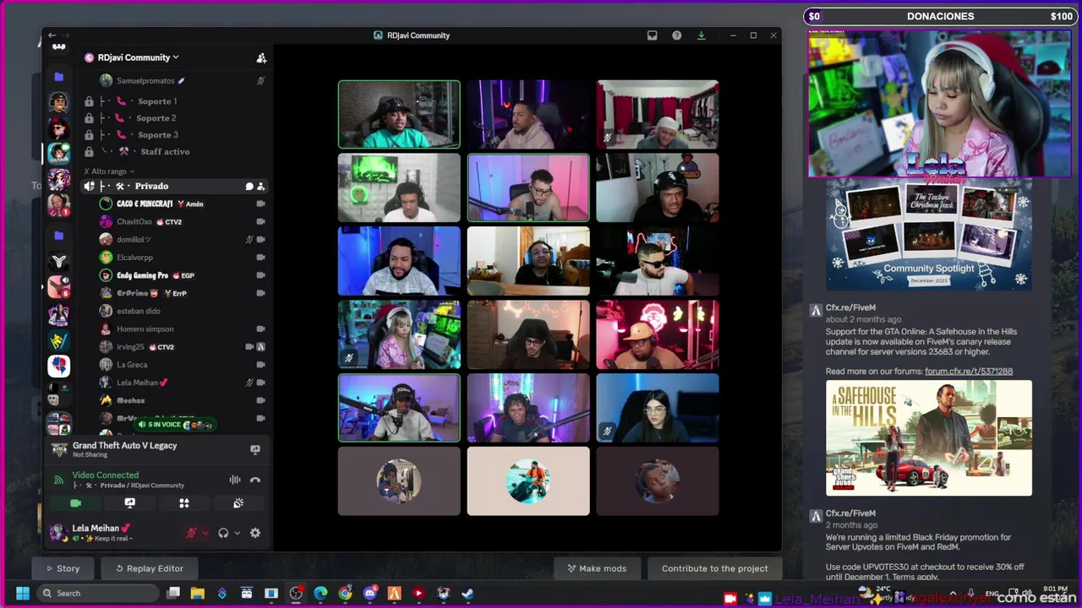Select Soporte 2 voice channel
This screenshot has height=608, width=1082.
coord(156,118)
